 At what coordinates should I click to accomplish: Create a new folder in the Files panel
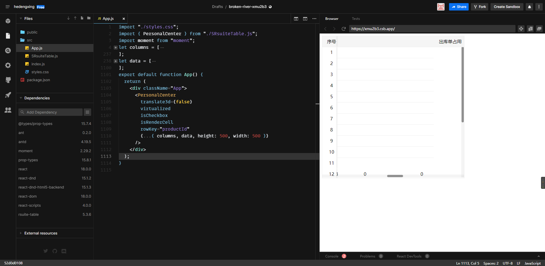[89, 18]
